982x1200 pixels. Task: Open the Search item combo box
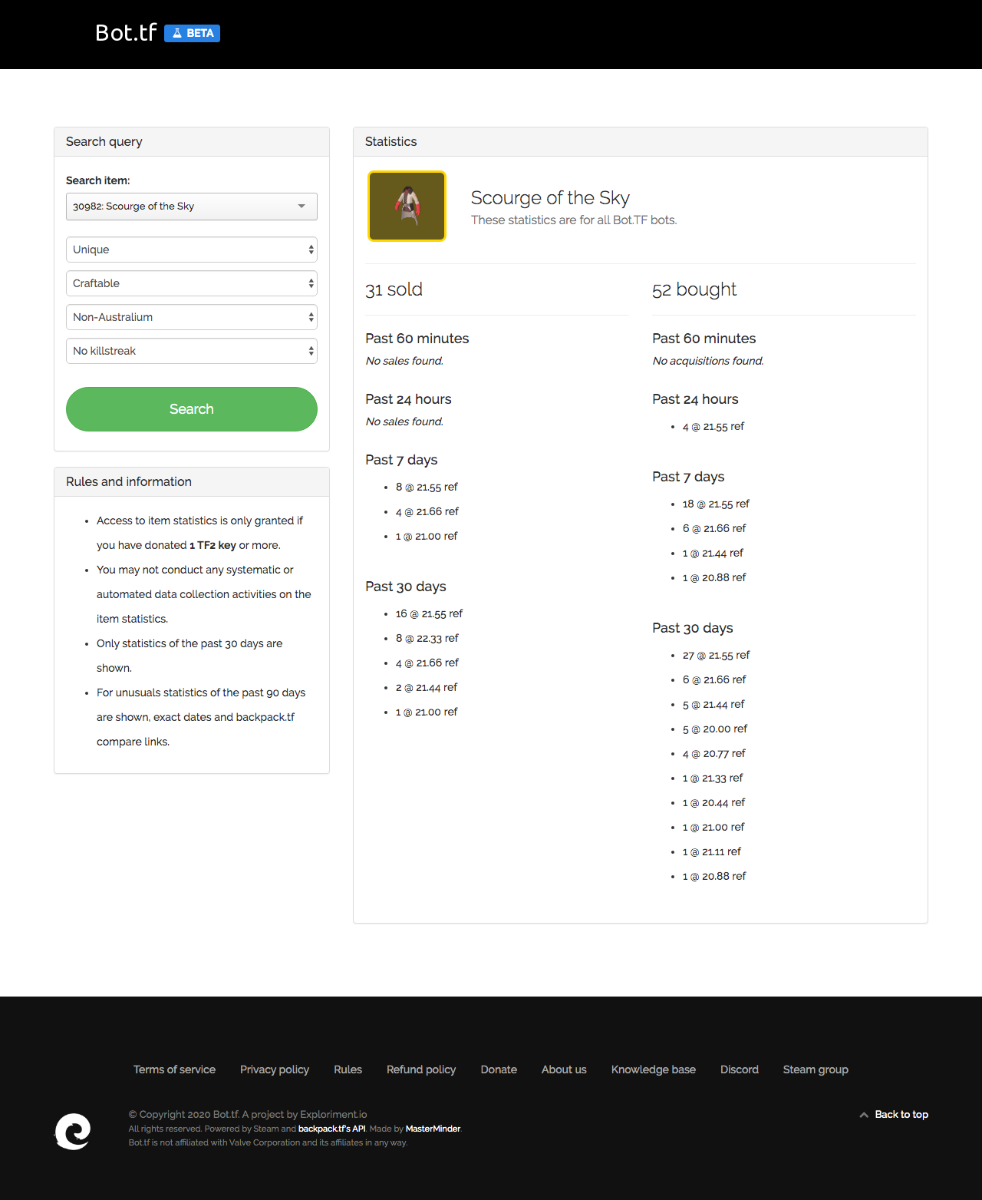coord(192,207)
